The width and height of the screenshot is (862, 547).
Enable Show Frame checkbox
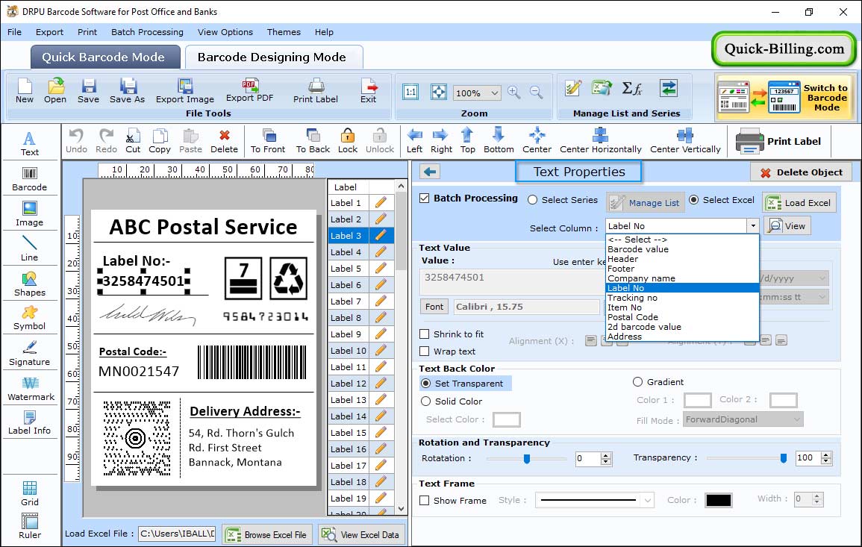click(x=425, y=501)
